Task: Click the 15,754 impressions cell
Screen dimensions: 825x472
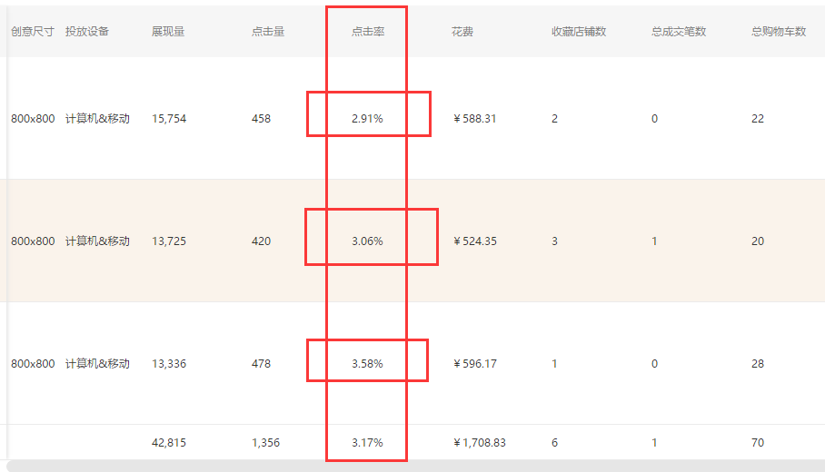Action: pos(169,119)
